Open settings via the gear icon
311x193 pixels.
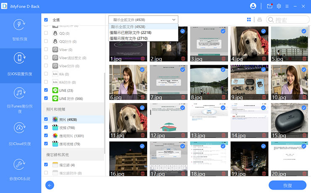[x=279, y=6]
